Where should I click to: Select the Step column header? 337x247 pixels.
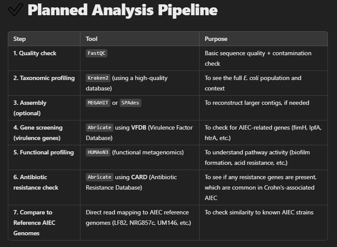click(x=20, y=39)
